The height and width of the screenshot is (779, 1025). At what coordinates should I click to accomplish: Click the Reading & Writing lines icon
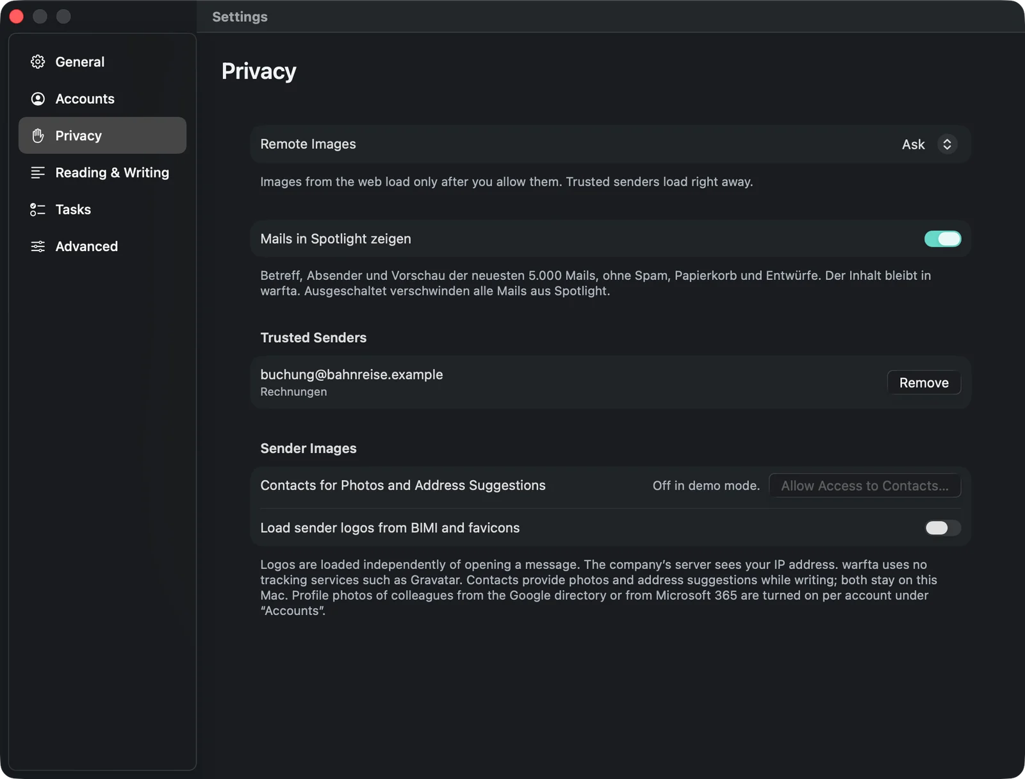click(38, 172)
